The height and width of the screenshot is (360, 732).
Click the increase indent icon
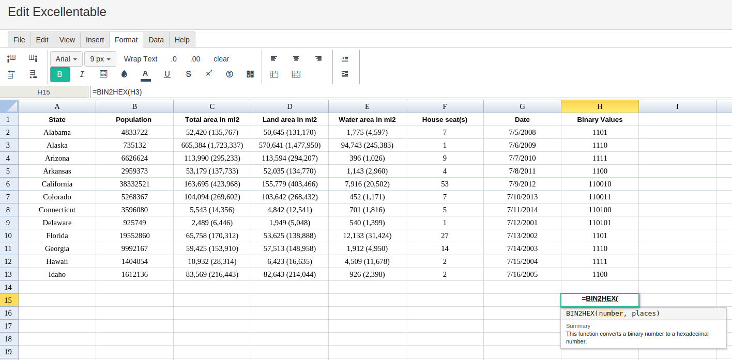[x=345, y=59]
